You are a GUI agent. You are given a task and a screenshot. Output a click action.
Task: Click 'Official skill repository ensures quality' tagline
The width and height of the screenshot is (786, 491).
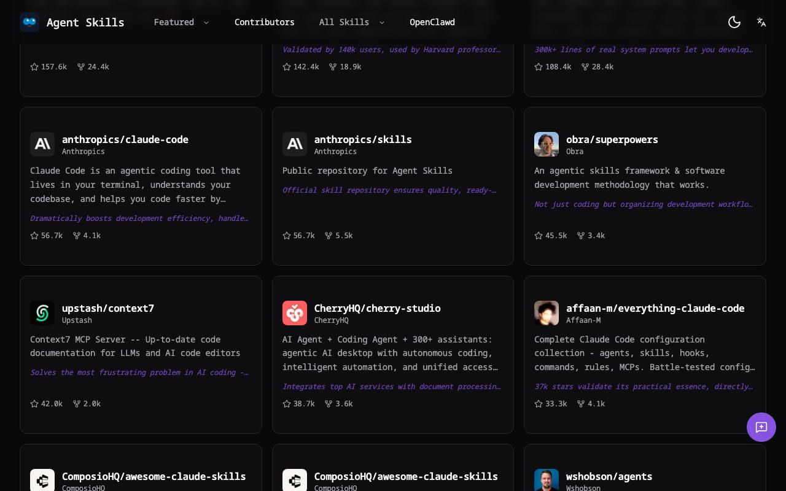pyautogui.click(x=389, y=190)
